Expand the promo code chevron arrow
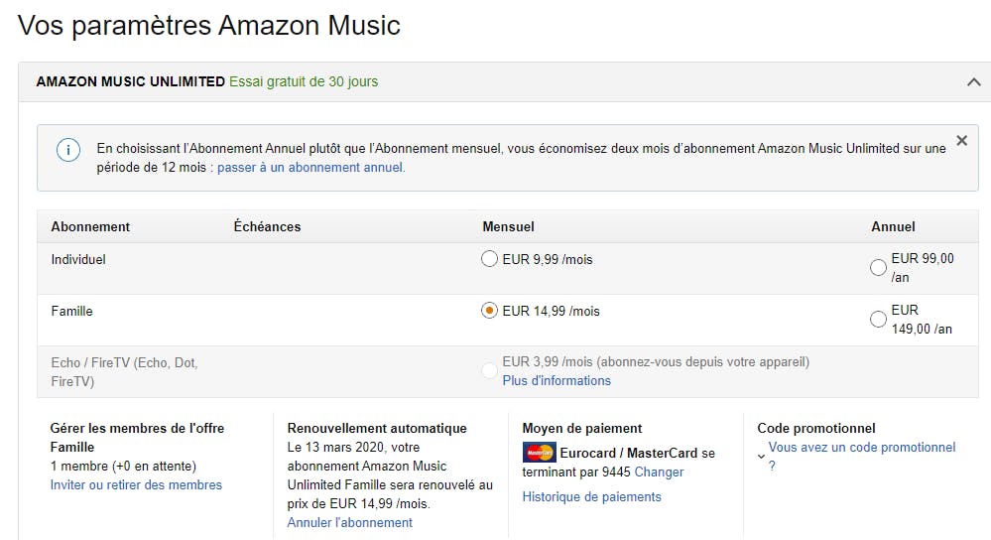Viewport: 991px width, 540px height. point(761,456)
